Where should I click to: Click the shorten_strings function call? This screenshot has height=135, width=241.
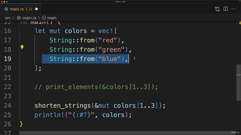point(63,106)
